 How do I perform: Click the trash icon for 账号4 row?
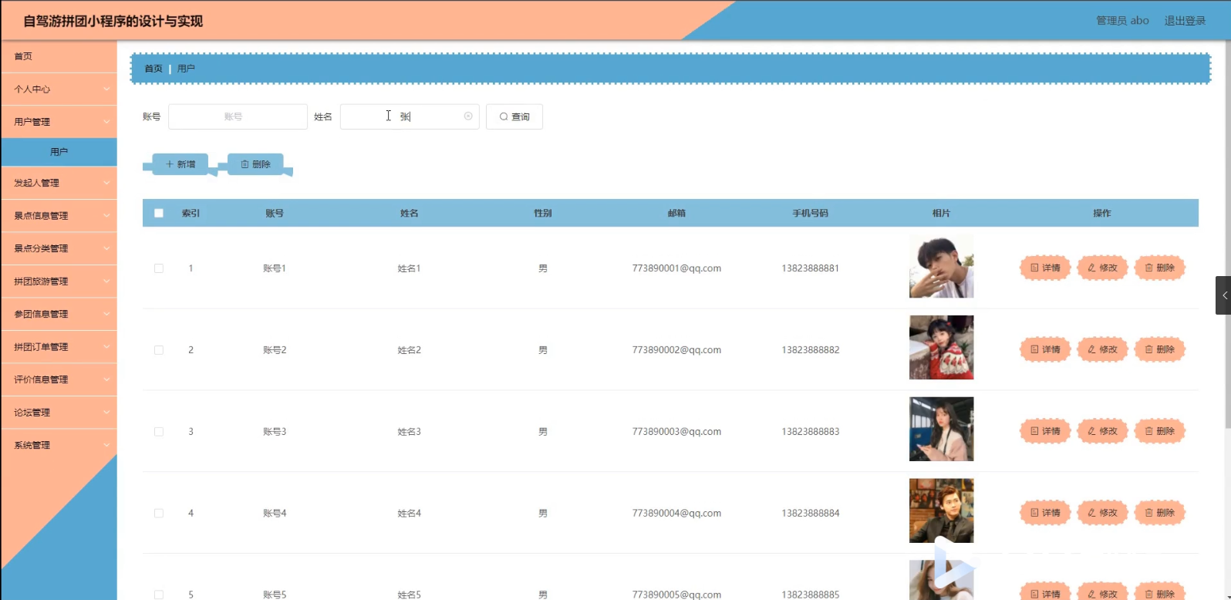point(1148,514)
